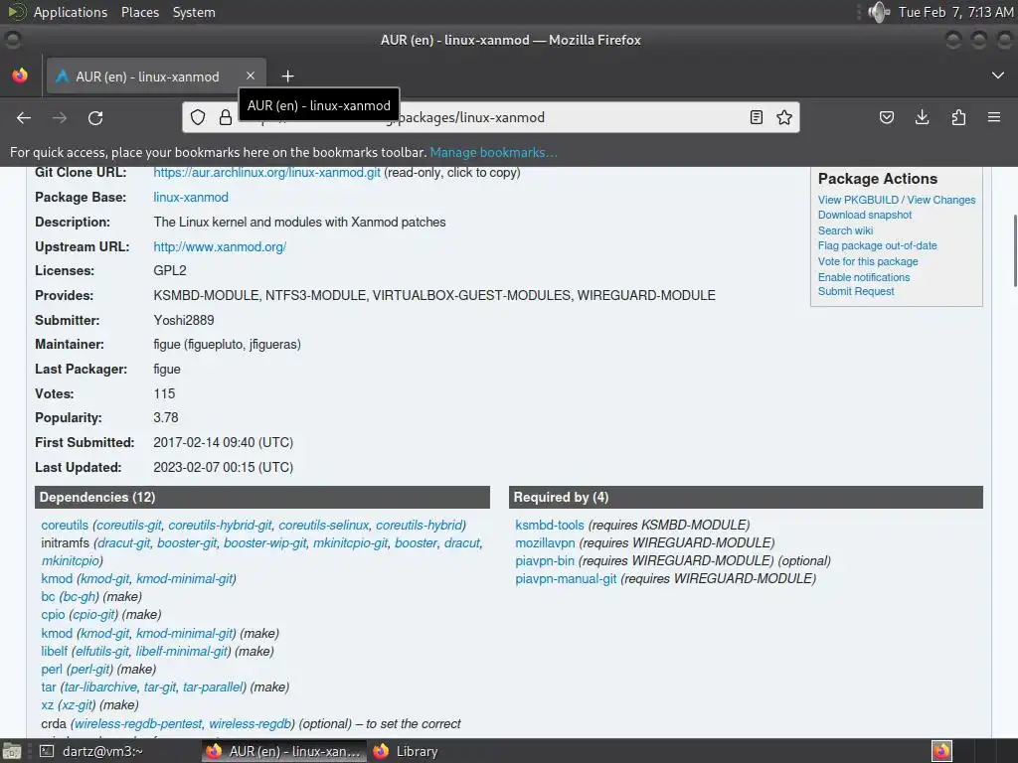Click Download snapshot link
This screenshot has height=763, width=1018.
865,215
